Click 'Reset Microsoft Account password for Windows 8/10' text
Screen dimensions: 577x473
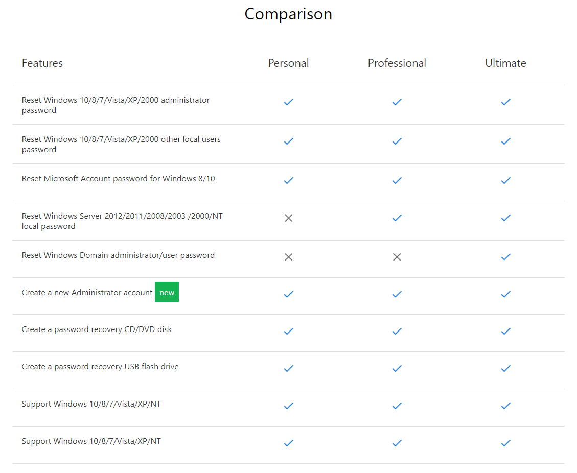118,179
